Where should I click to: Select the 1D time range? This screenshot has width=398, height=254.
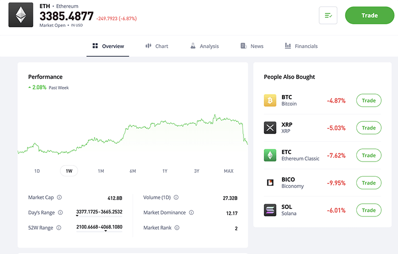click(x=37, y=171)
